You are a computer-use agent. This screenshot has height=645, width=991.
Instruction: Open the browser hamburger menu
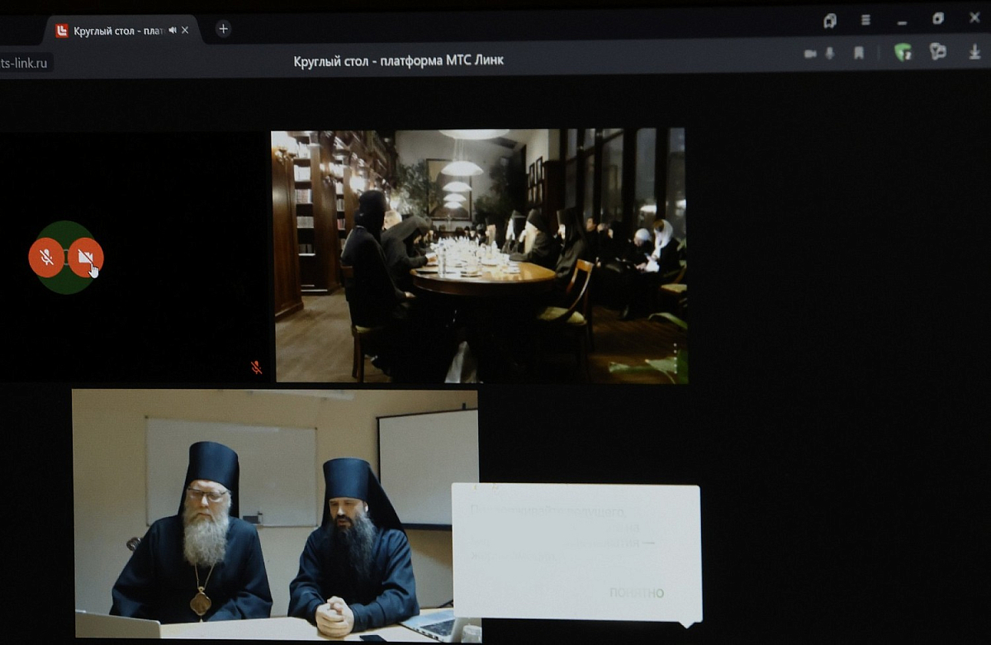865,20
